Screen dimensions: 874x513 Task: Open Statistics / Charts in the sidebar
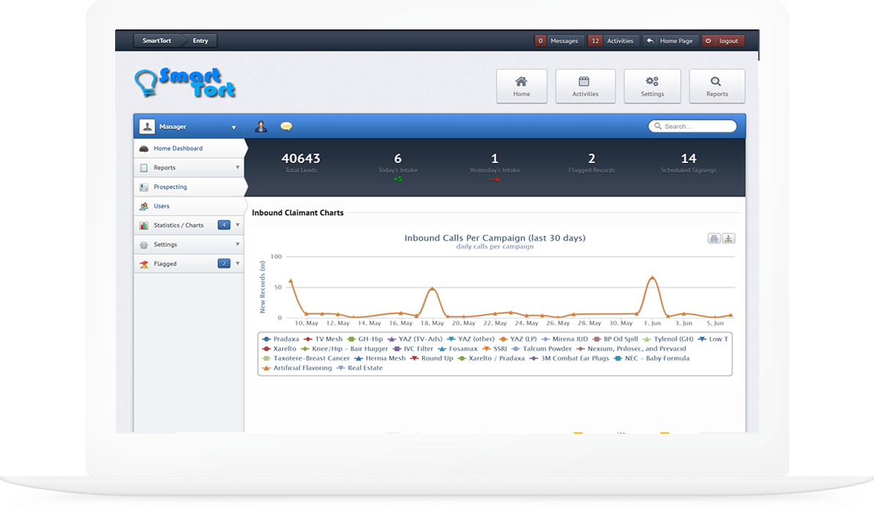click(189, 225)
